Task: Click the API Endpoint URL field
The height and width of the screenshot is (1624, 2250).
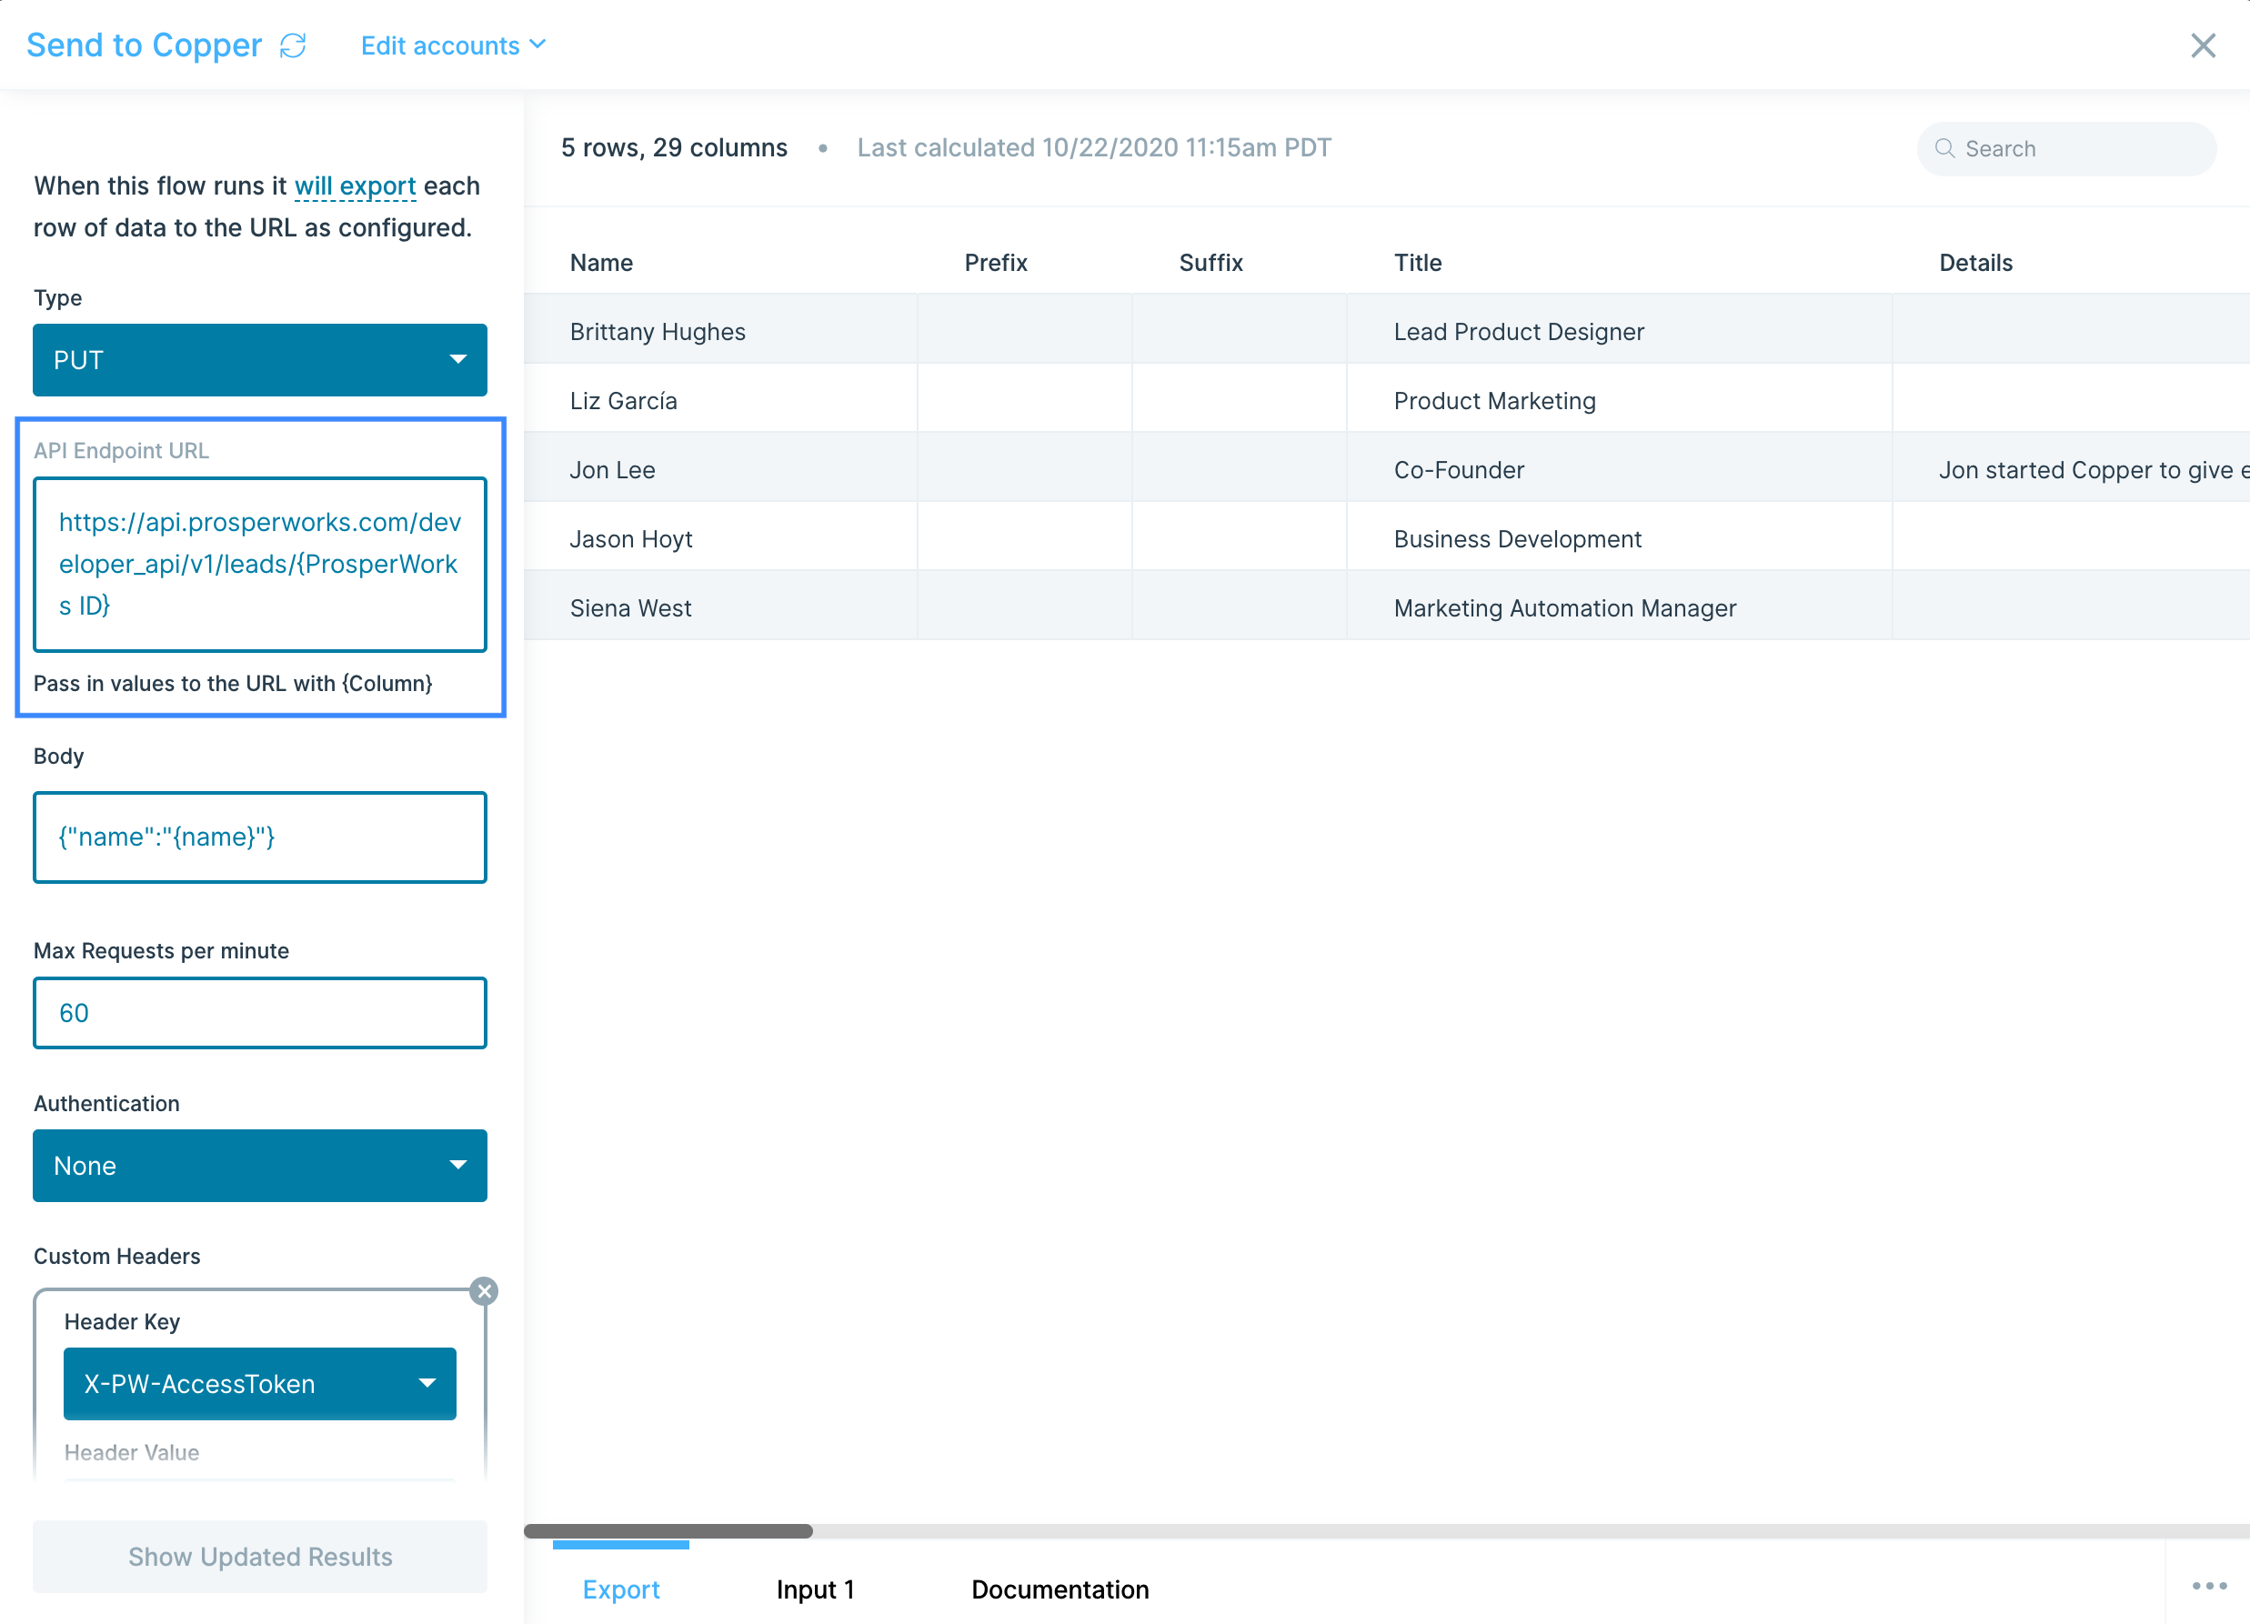Action: [260, 565]
